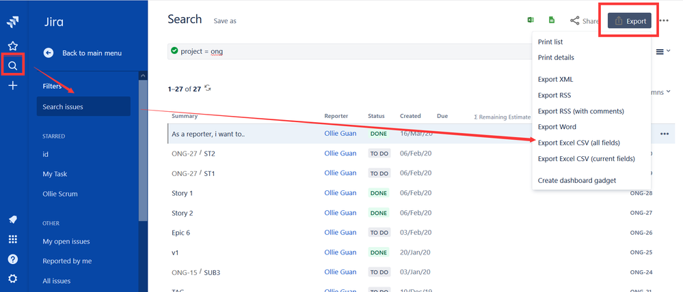Image resolution: width=683 pixels, height=292 pixels.
Task: Open settings gear icon in sidebar
Action: 12,278
